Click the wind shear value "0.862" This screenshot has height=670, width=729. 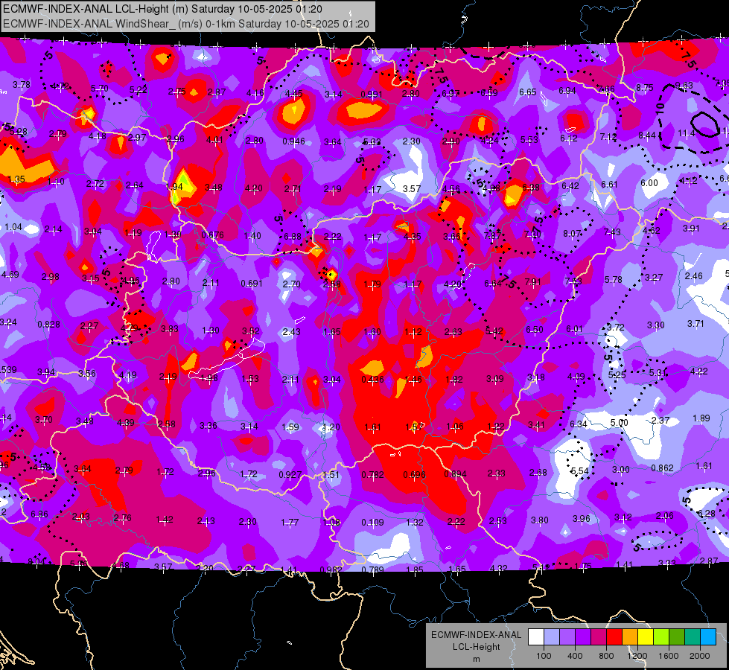662,468
